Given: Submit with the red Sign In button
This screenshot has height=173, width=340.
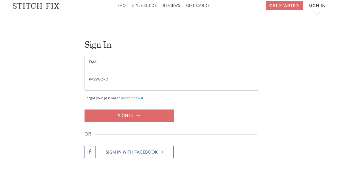Looking at the screenshot, I should (129, 116).
